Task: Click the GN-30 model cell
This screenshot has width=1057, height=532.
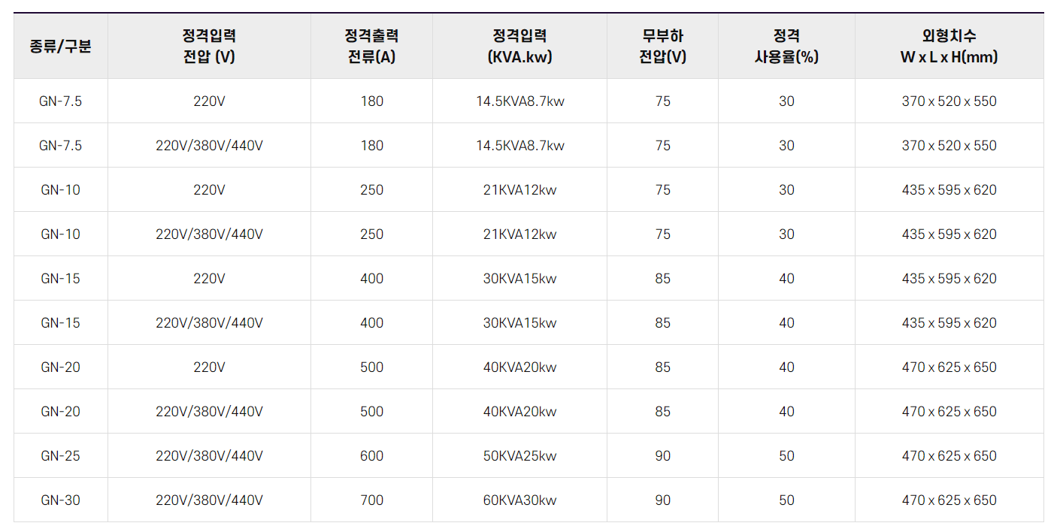Action: (x=61, y=500)
